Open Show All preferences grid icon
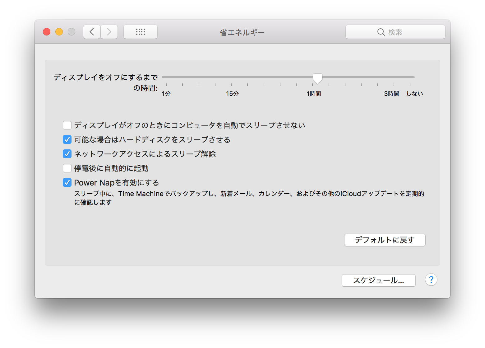485x348 pixels. pos(140,31)
